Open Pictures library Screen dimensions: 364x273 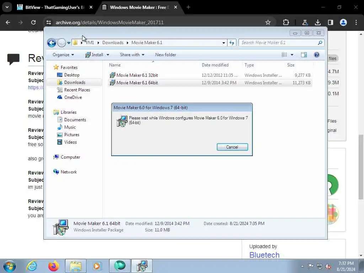click(x=68, y=135)
